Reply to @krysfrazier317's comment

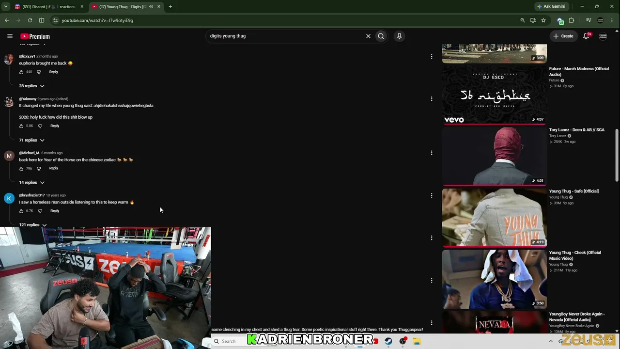(x=55, y=211)
